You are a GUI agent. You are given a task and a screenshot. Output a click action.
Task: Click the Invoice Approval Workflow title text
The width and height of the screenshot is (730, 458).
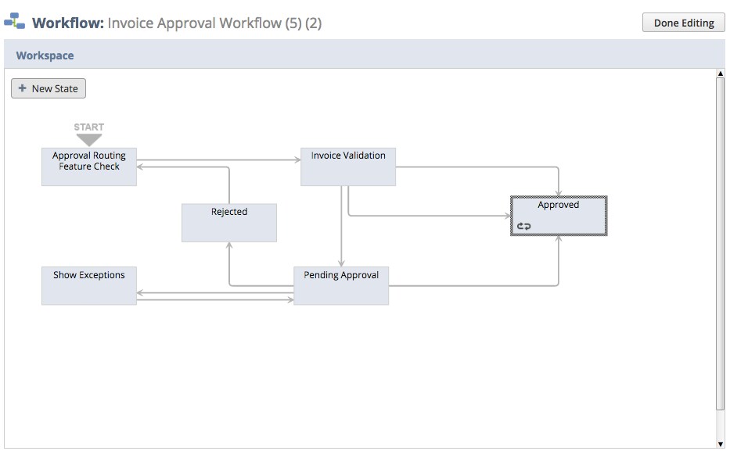214,23
